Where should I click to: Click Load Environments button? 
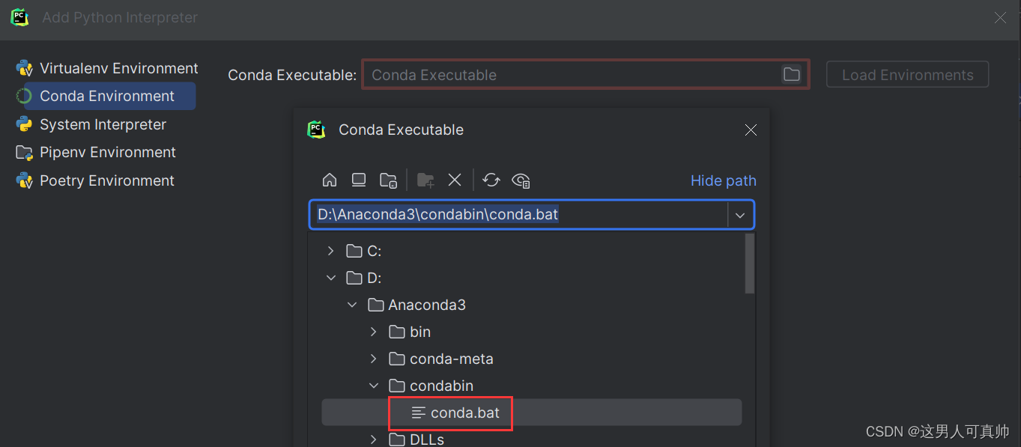(x=907, y=74)
